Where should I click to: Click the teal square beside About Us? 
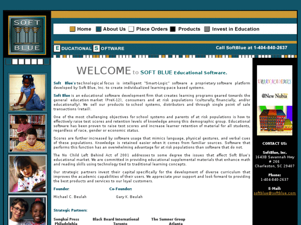[99, 29]
